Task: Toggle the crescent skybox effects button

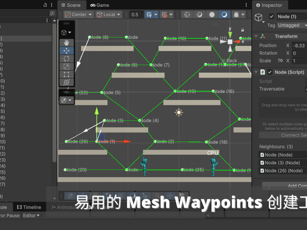Action: [x=224, y=15]
